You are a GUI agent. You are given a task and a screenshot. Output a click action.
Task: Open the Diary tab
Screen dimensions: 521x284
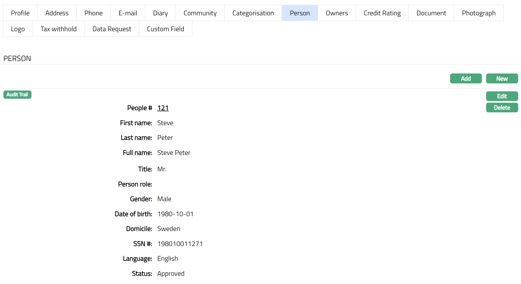tap(160, 13)
